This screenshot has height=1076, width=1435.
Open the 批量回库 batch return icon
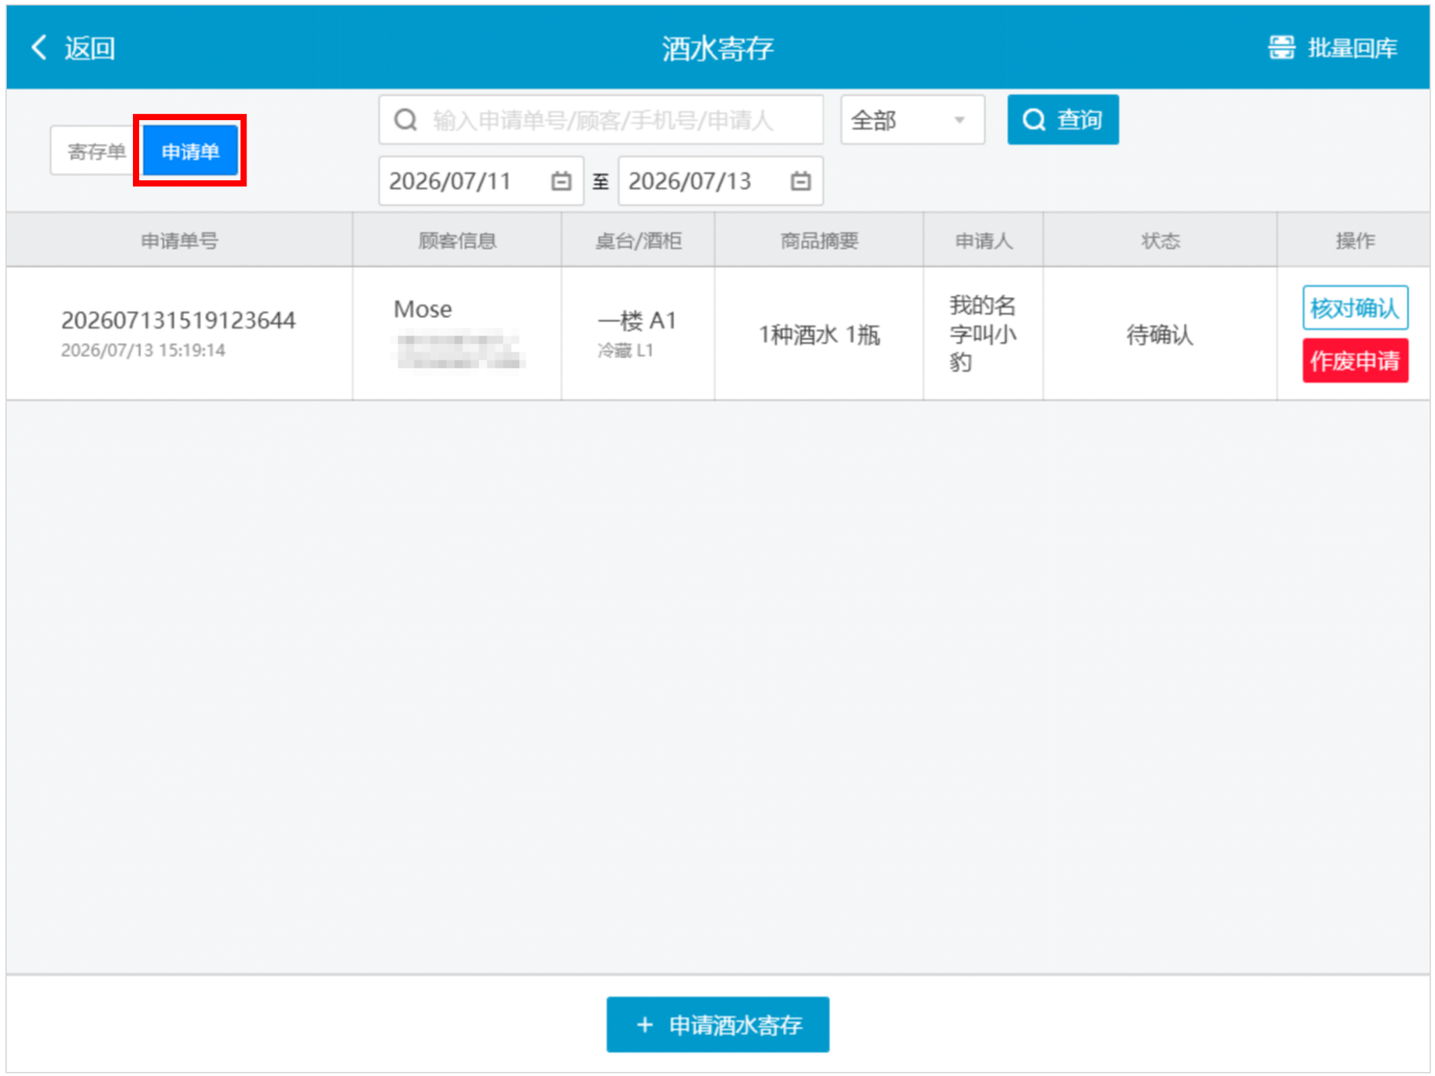pos(1280,48)
